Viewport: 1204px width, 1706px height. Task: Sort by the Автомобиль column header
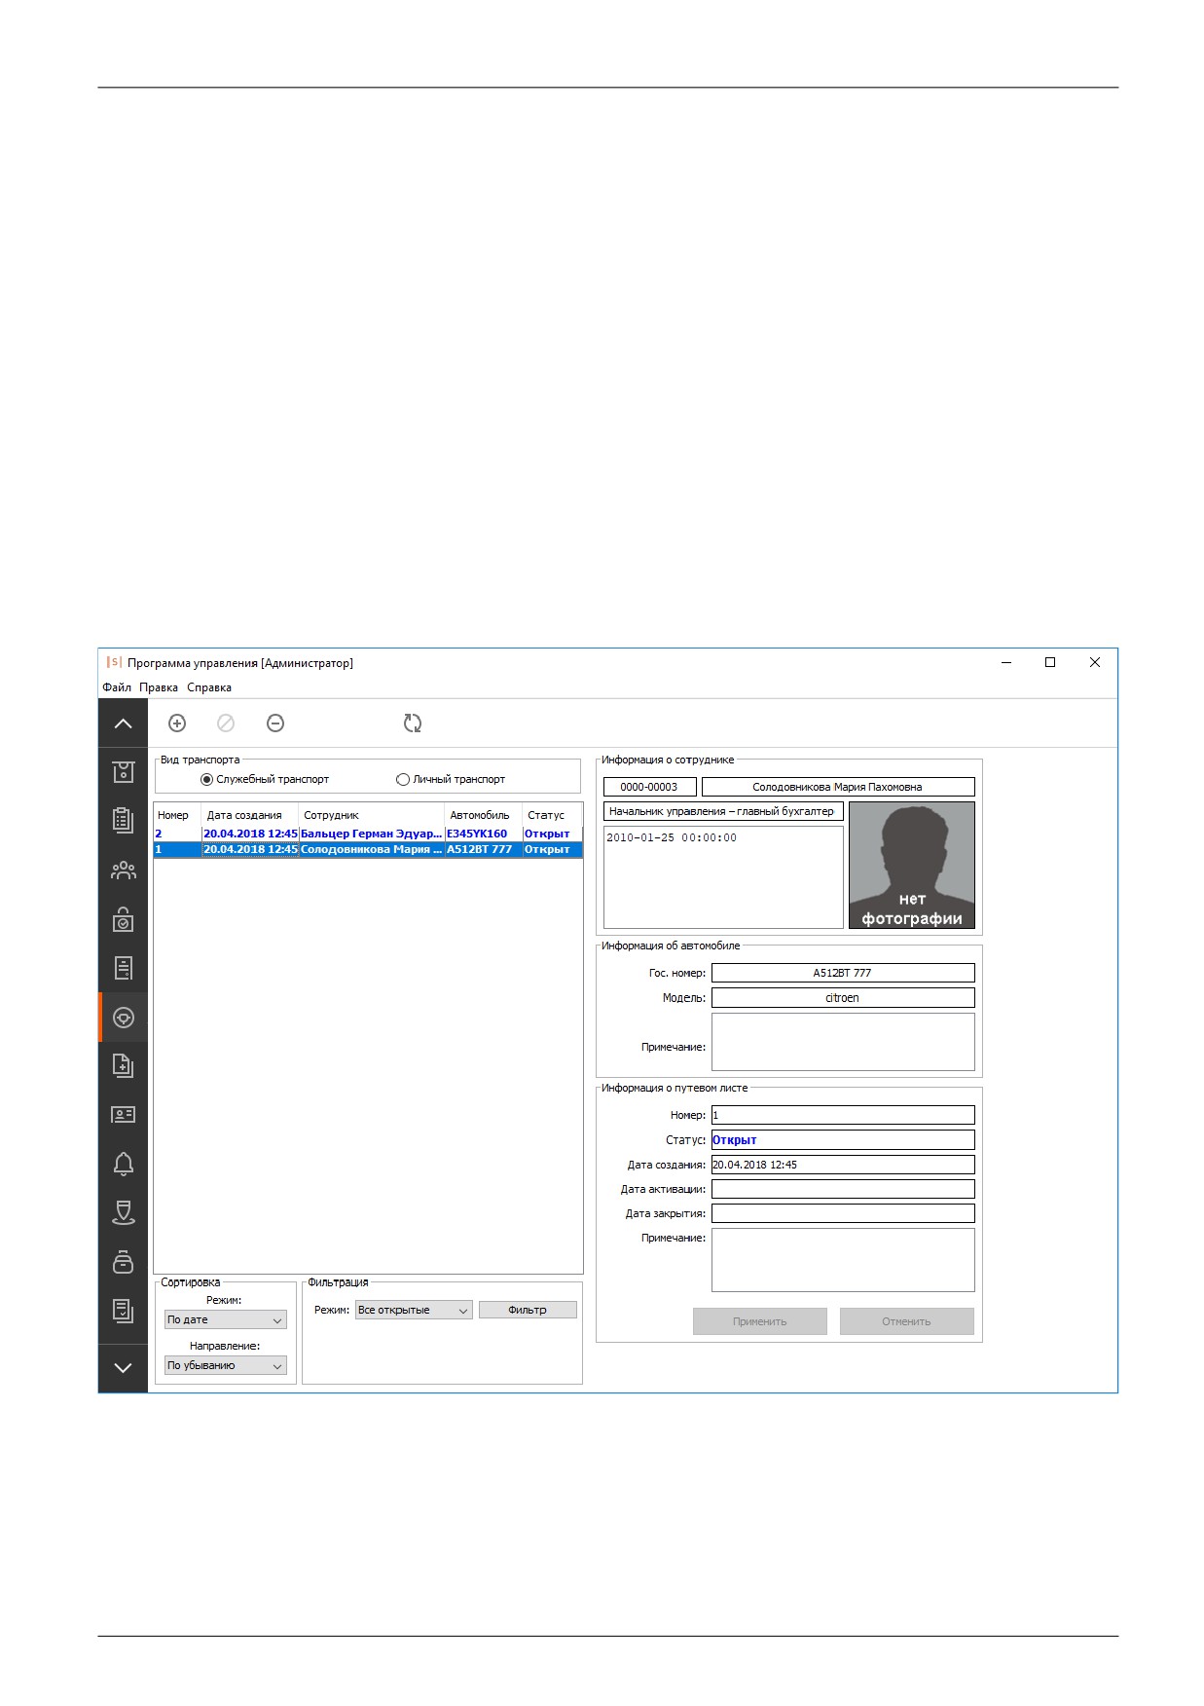[484, 815]
